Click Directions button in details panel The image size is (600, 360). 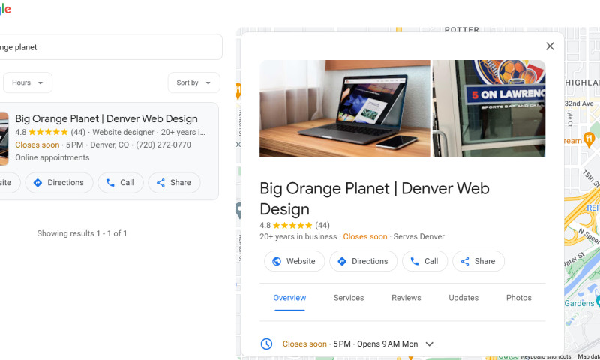(x=363, y=261)
